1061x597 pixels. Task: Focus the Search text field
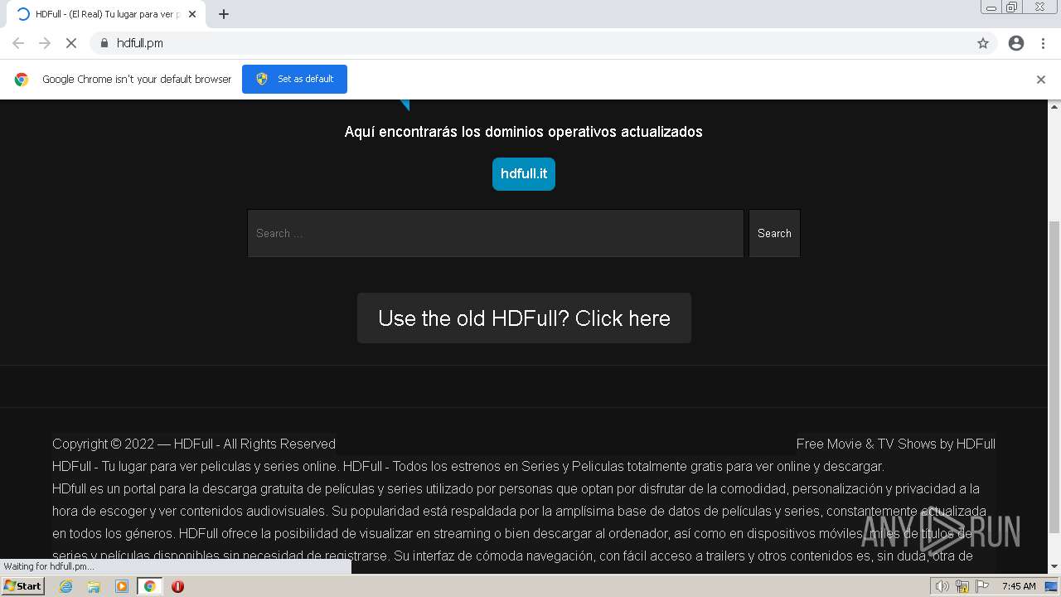(x=496, y=233)
